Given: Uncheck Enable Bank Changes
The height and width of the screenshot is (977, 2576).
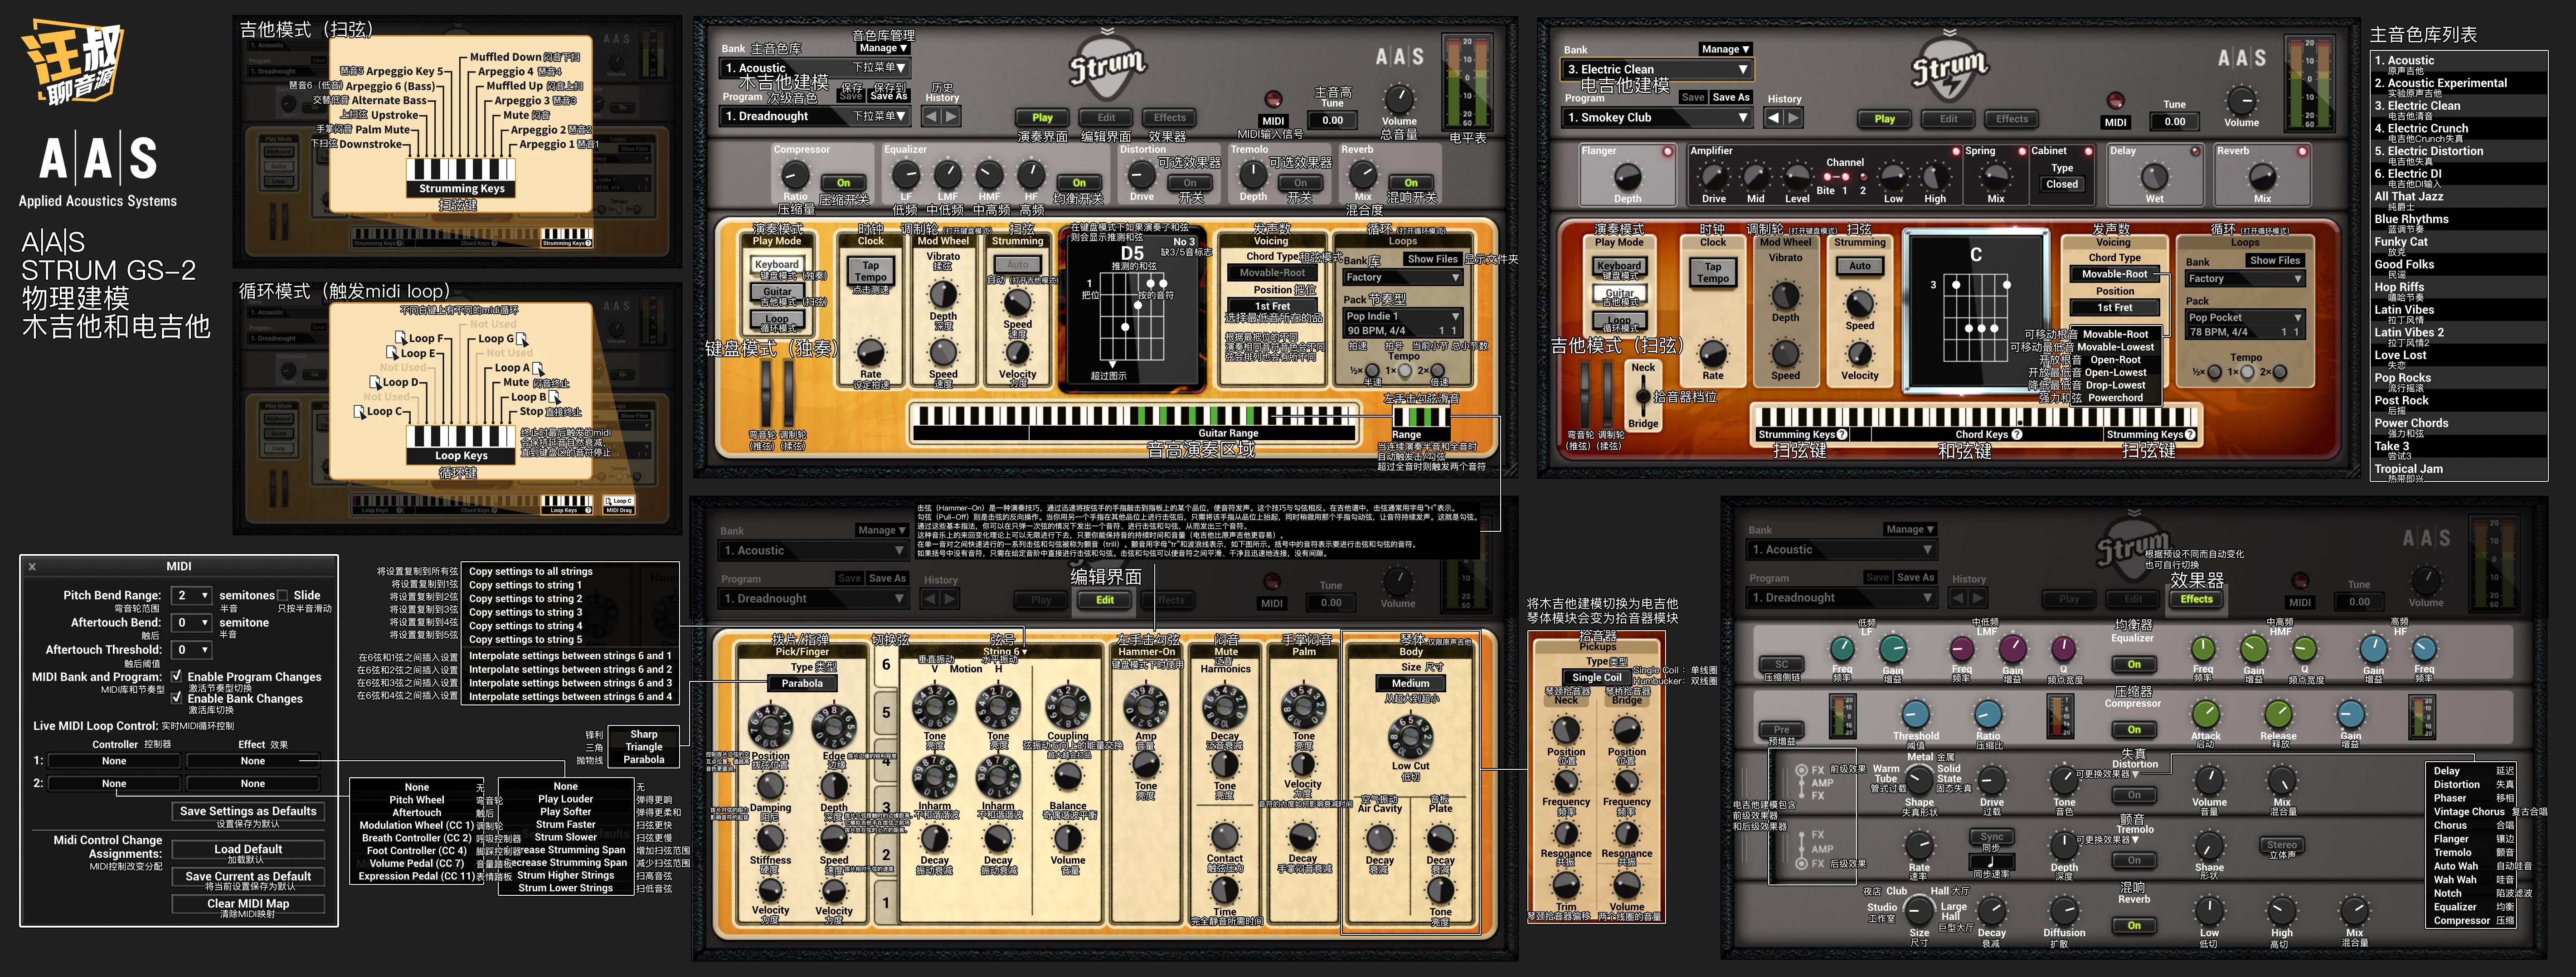Looking at the screenshot, I should pos(176,699).
